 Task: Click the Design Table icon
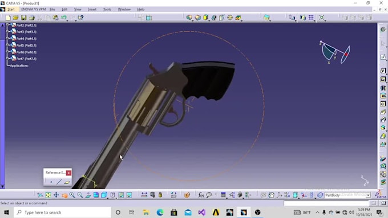coord(223,195)
